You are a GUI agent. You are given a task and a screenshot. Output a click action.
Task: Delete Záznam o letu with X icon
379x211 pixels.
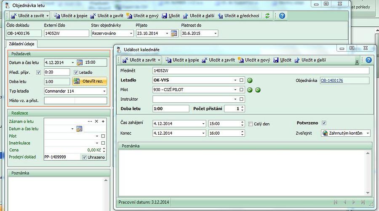96,121
